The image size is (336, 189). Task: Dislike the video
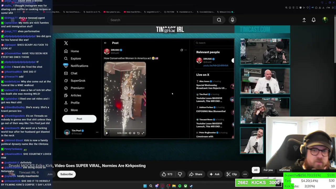[180, 174]
